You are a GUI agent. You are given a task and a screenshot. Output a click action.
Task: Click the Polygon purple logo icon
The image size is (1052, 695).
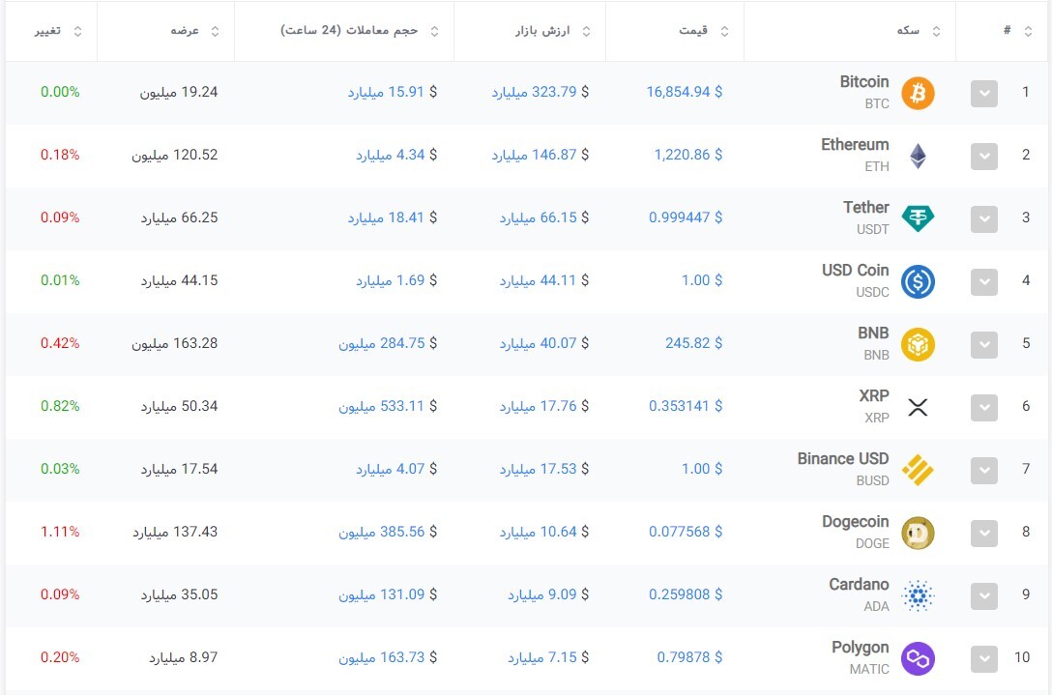tap(918, 658)
